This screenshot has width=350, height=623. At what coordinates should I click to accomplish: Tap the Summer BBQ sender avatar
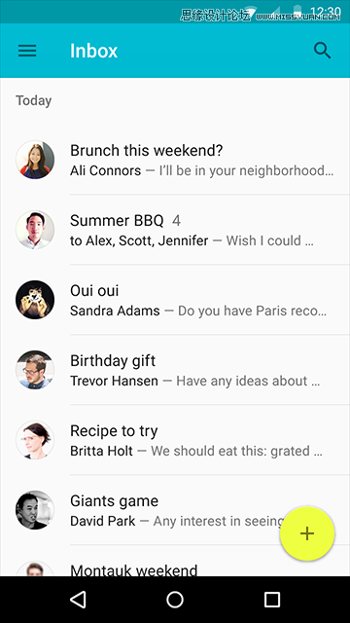[35, 230]
